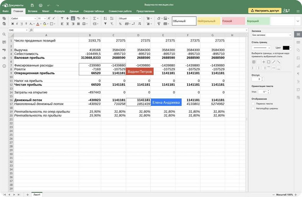Click the Настроить доступ button

pyautogui.click(x=264, y=11)
